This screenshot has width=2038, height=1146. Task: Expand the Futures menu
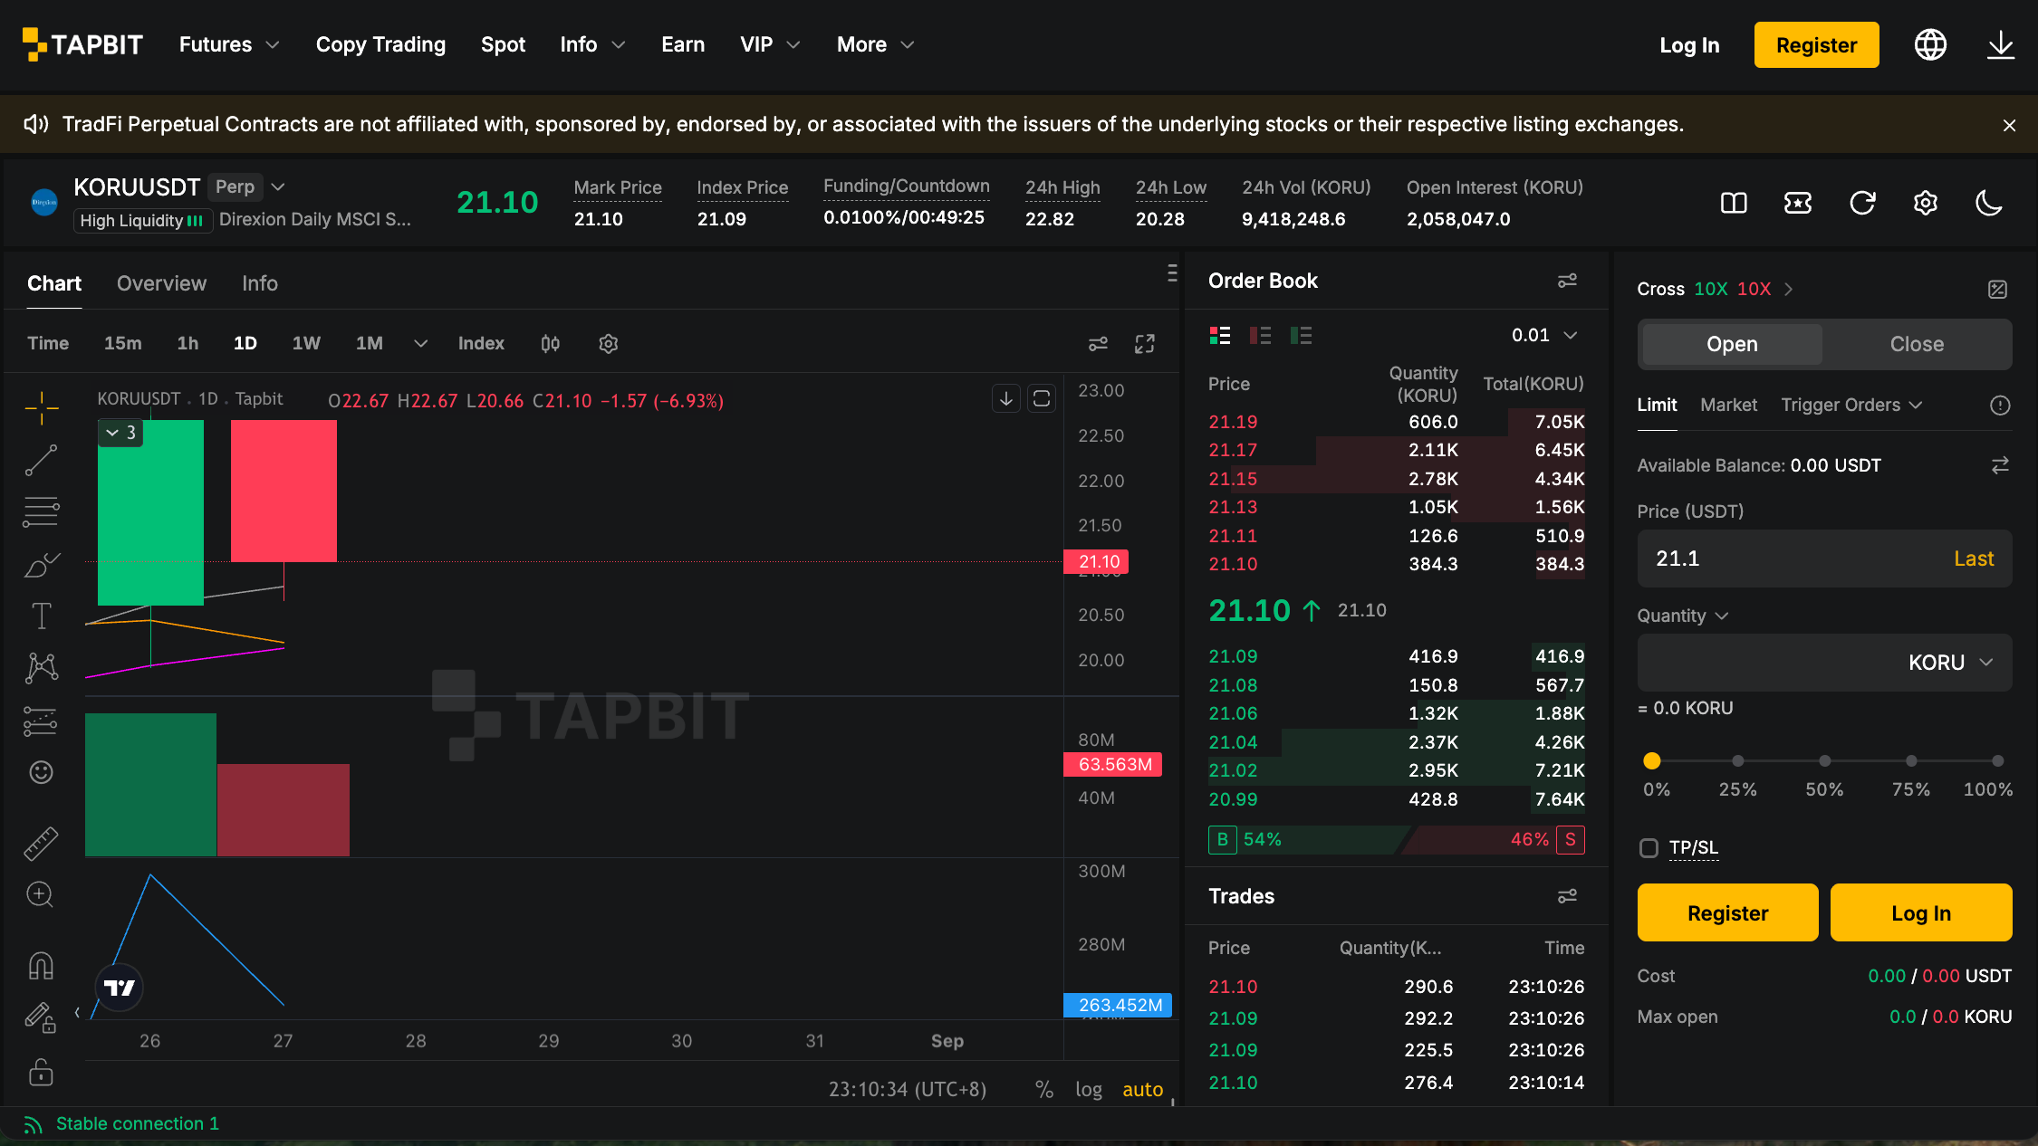click(229, 44)
